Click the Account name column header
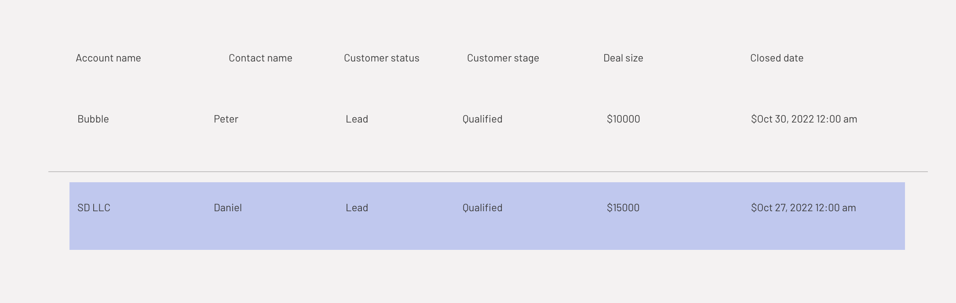Viewport: 956px width, 303px height. 108,58
